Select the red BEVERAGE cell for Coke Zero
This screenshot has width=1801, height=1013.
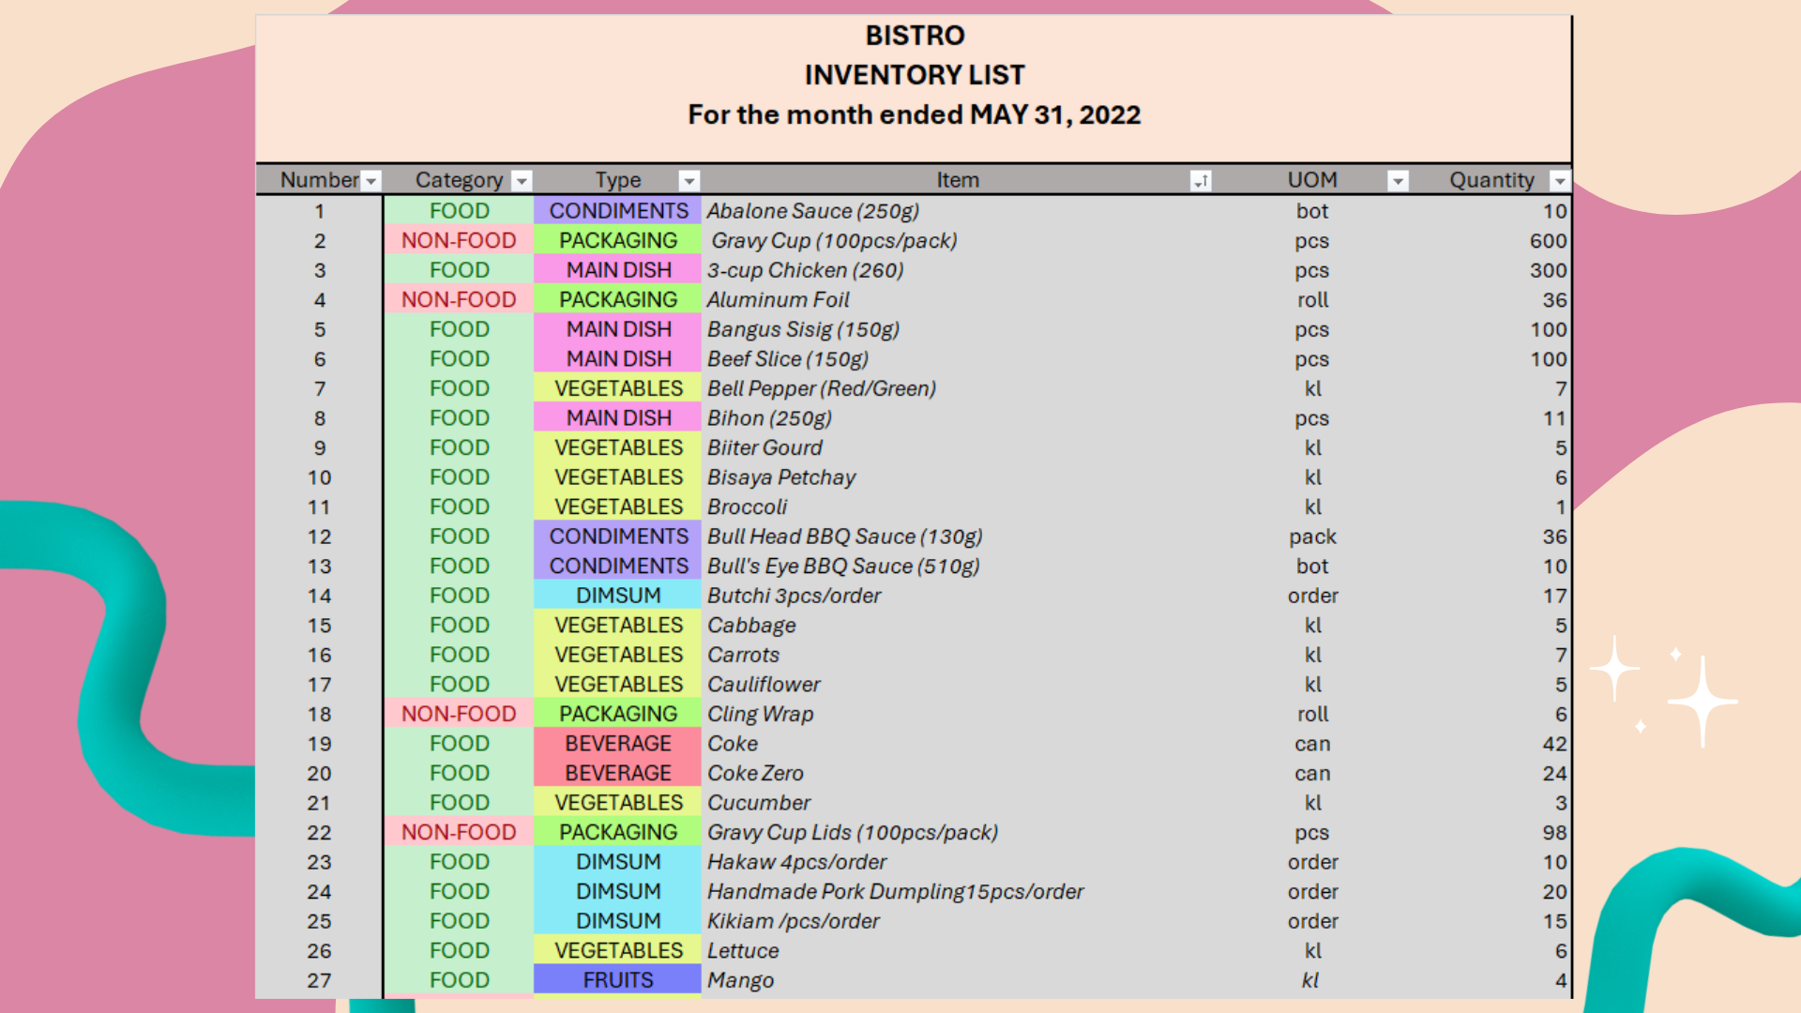coord(618,773)
